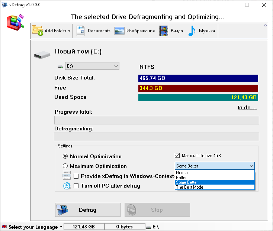
Task: Click the Add Folder icon
Action: pos(38,30)
